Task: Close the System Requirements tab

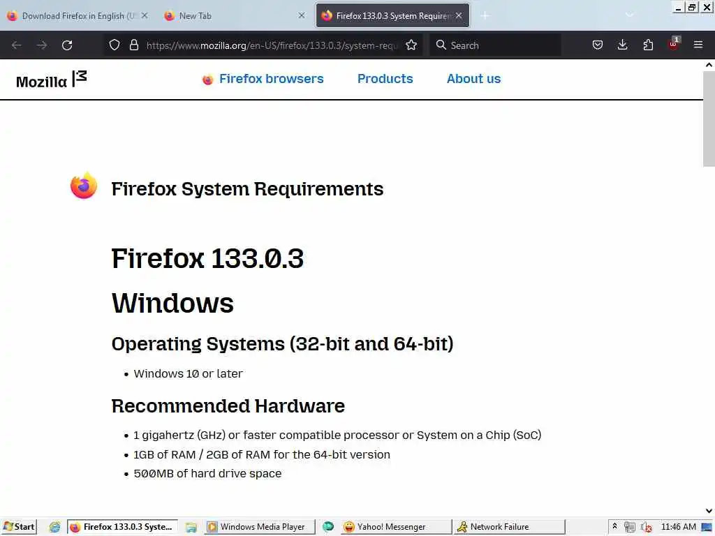Action: click(x=459, y=15)
